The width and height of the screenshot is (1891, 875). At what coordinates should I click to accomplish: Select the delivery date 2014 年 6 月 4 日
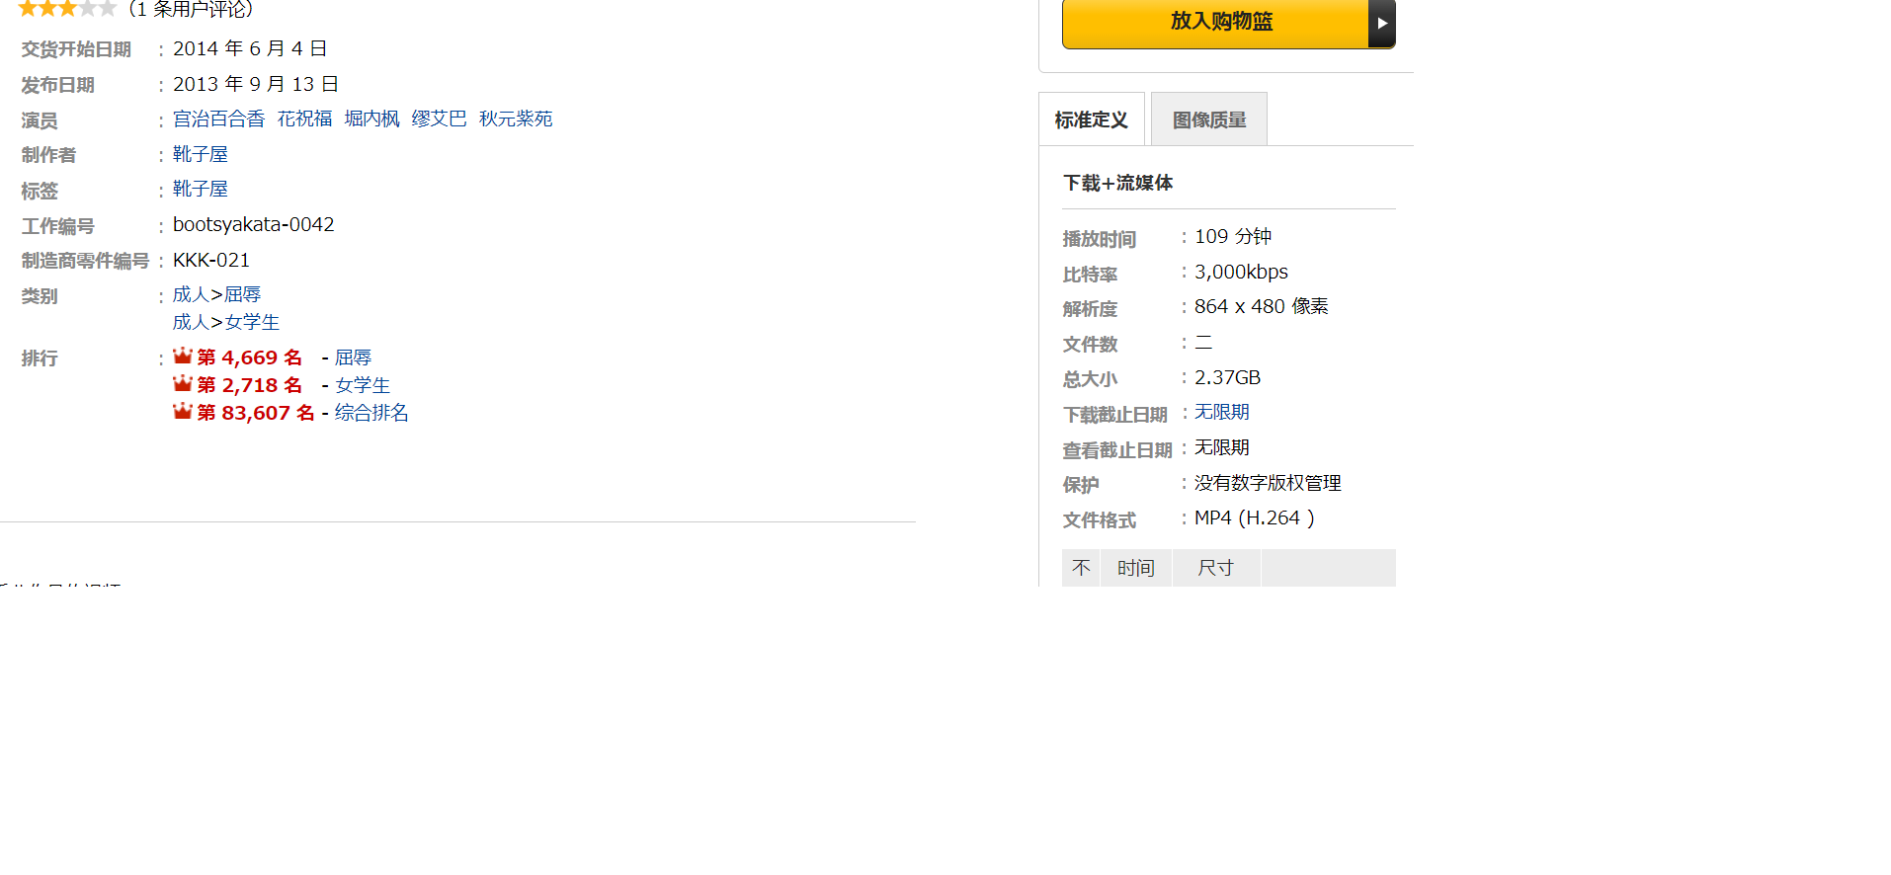(x=250, y=48)
